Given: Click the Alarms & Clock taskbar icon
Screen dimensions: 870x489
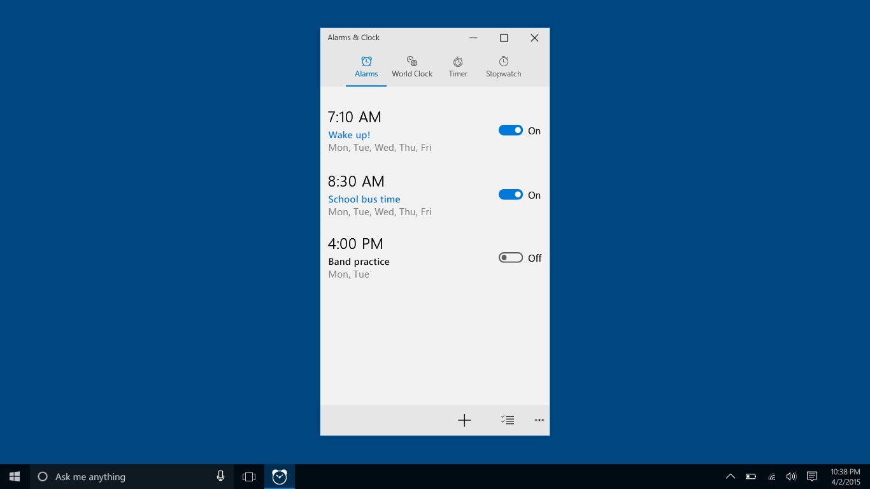Looking at the screenshot, I should (279, 476).
